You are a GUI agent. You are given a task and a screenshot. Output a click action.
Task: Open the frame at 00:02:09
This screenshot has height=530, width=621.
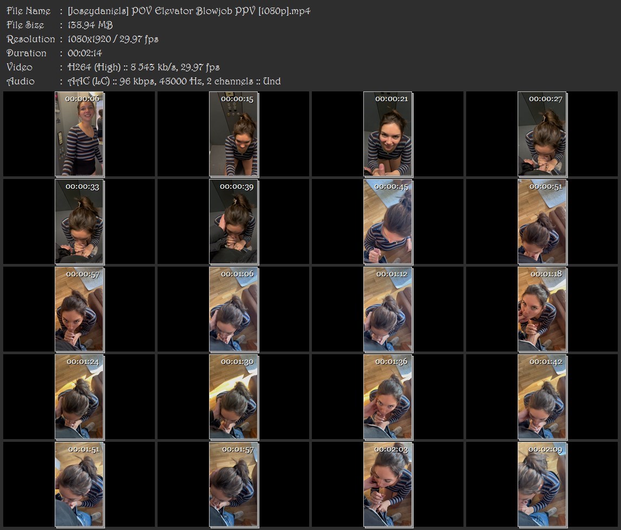(542, 485)
